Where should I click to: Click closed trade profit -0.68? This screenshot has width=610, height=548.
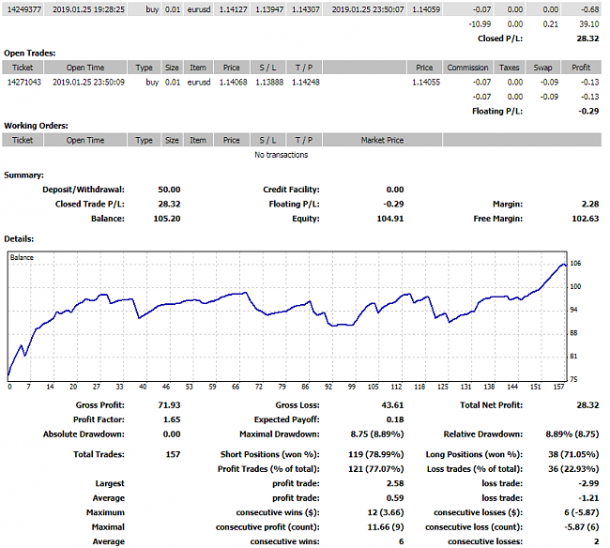[589, 9]
